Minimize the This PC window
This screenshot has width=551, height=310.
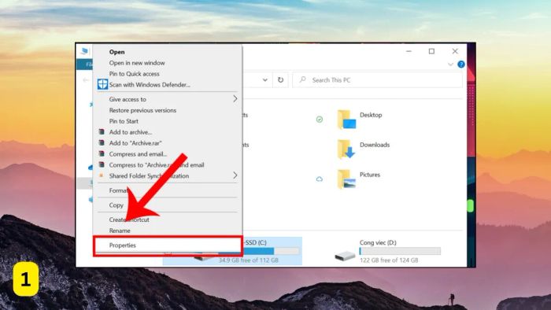pyautogui.click(x=409, y=51)
